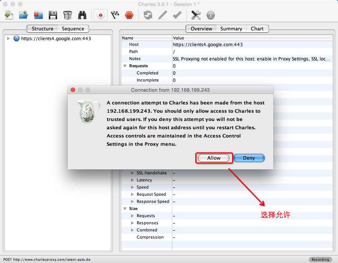Screen dimensions: 338x263
Task: Switch to the Structure tab
Action: click(x=42, y=29)
